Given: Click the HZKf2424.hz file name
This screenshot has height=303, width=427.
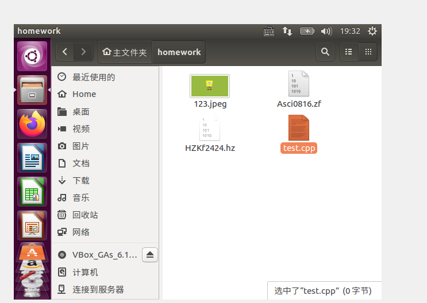Looking at the screenshot, I should [210, 148].
